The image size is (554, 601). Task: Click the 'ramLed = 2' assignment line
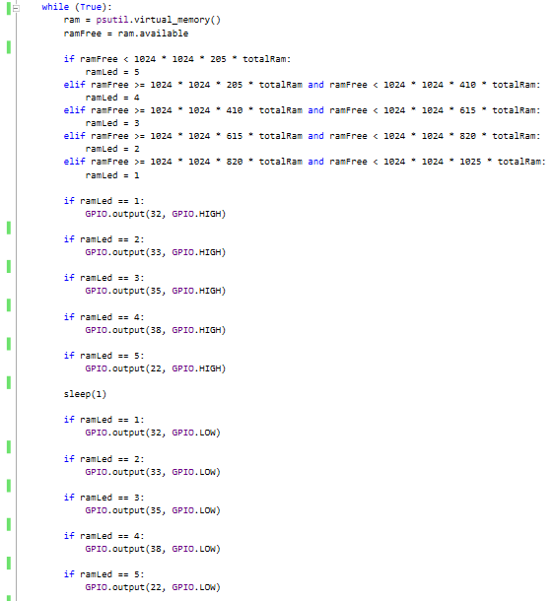tap(112, 149)
